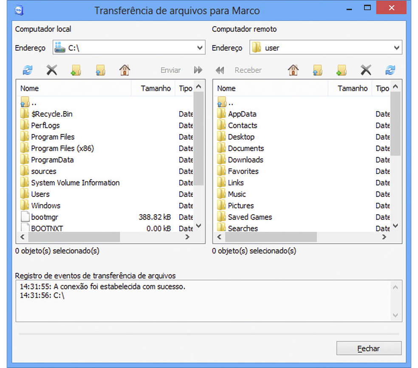Image resolution: width=418 pixels, height=368 pixels.
Task: Open home directory of the local computer
Action: (x=124, y=70)
